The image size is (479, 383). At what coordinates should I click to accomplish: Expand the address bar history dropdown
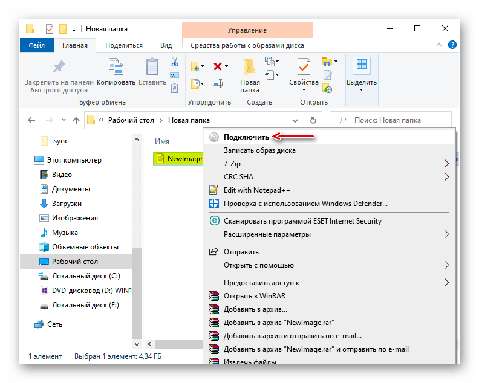click(x=295, y=121)
